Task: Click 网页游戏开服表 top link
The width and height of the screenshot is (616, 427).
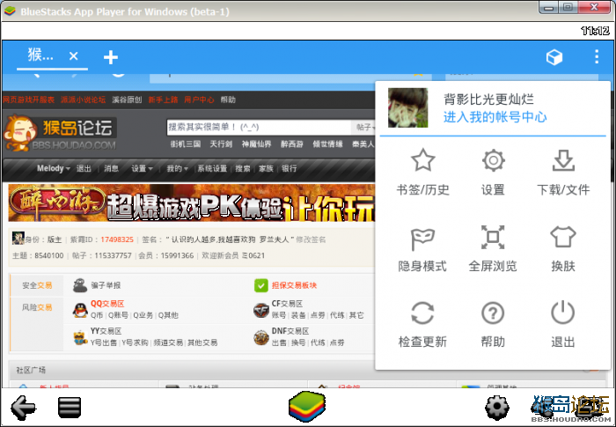Action: pos(28,99)
